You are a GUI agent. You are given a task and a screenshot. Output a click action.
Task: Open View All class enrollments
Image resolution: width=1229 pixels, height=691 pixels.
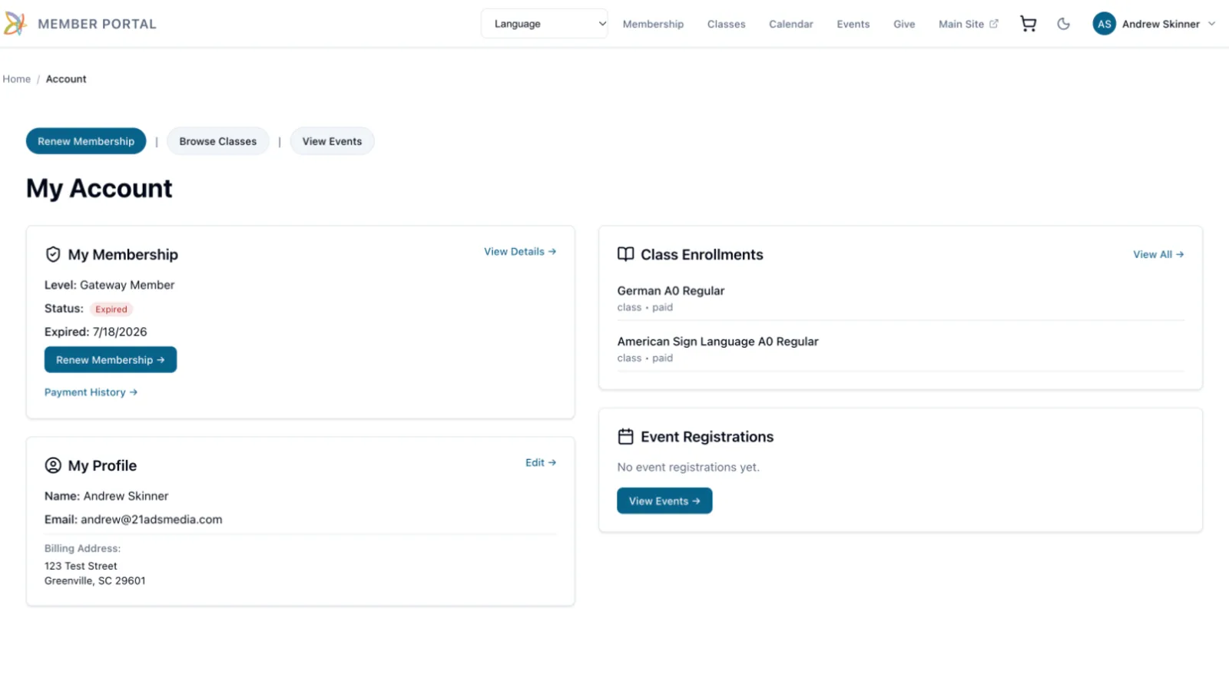[x=1158, y=255]
